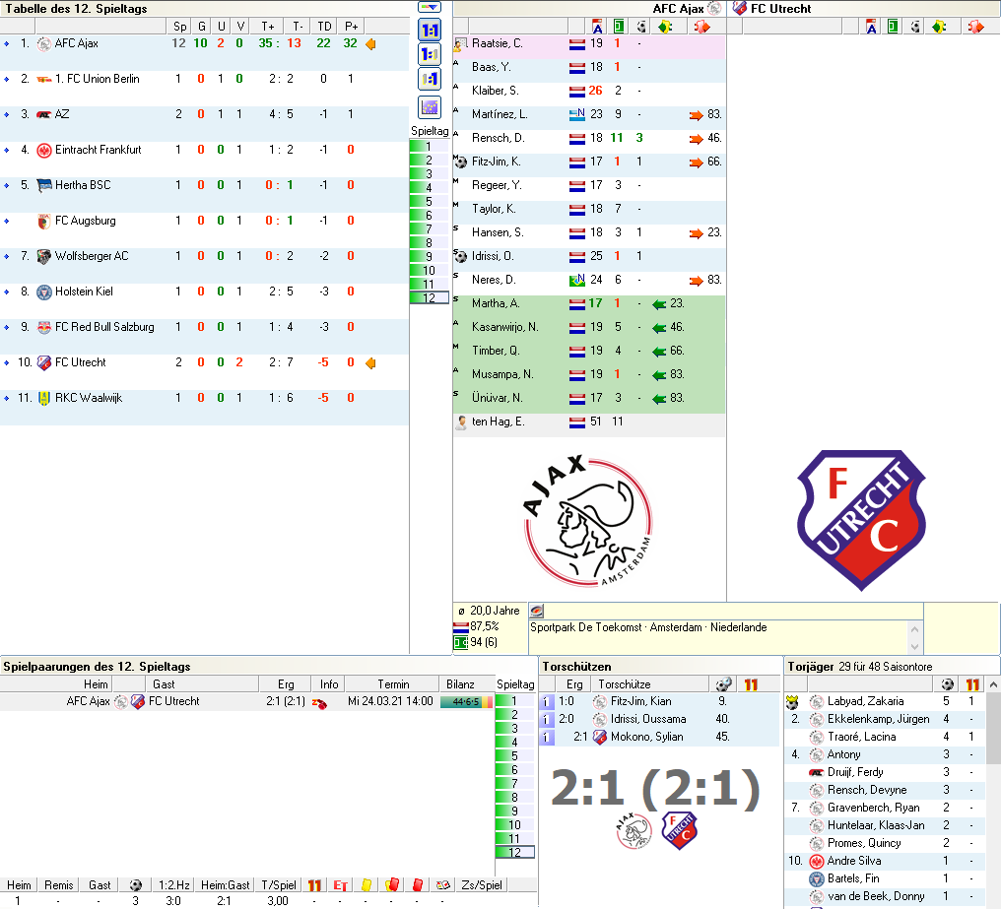Image resolution: width=1001 pixels, height=909 pixels.
Task: Click FC Utrecht lineup age column icon
Action: pyautogui.click(x=871, y=27)
